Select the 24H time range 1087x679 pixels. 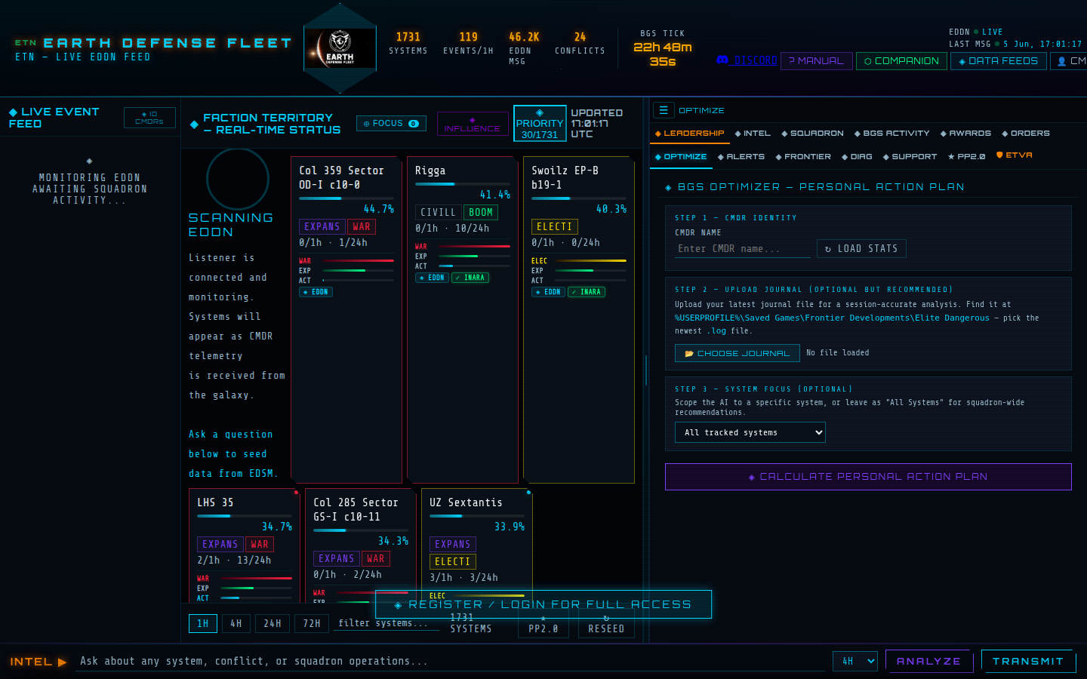point(273,623)
